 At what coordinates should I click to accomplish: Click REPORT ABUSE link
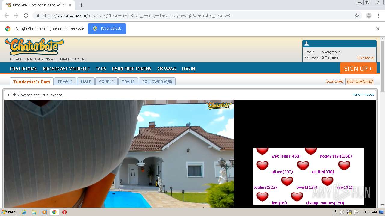pos(363,94)
